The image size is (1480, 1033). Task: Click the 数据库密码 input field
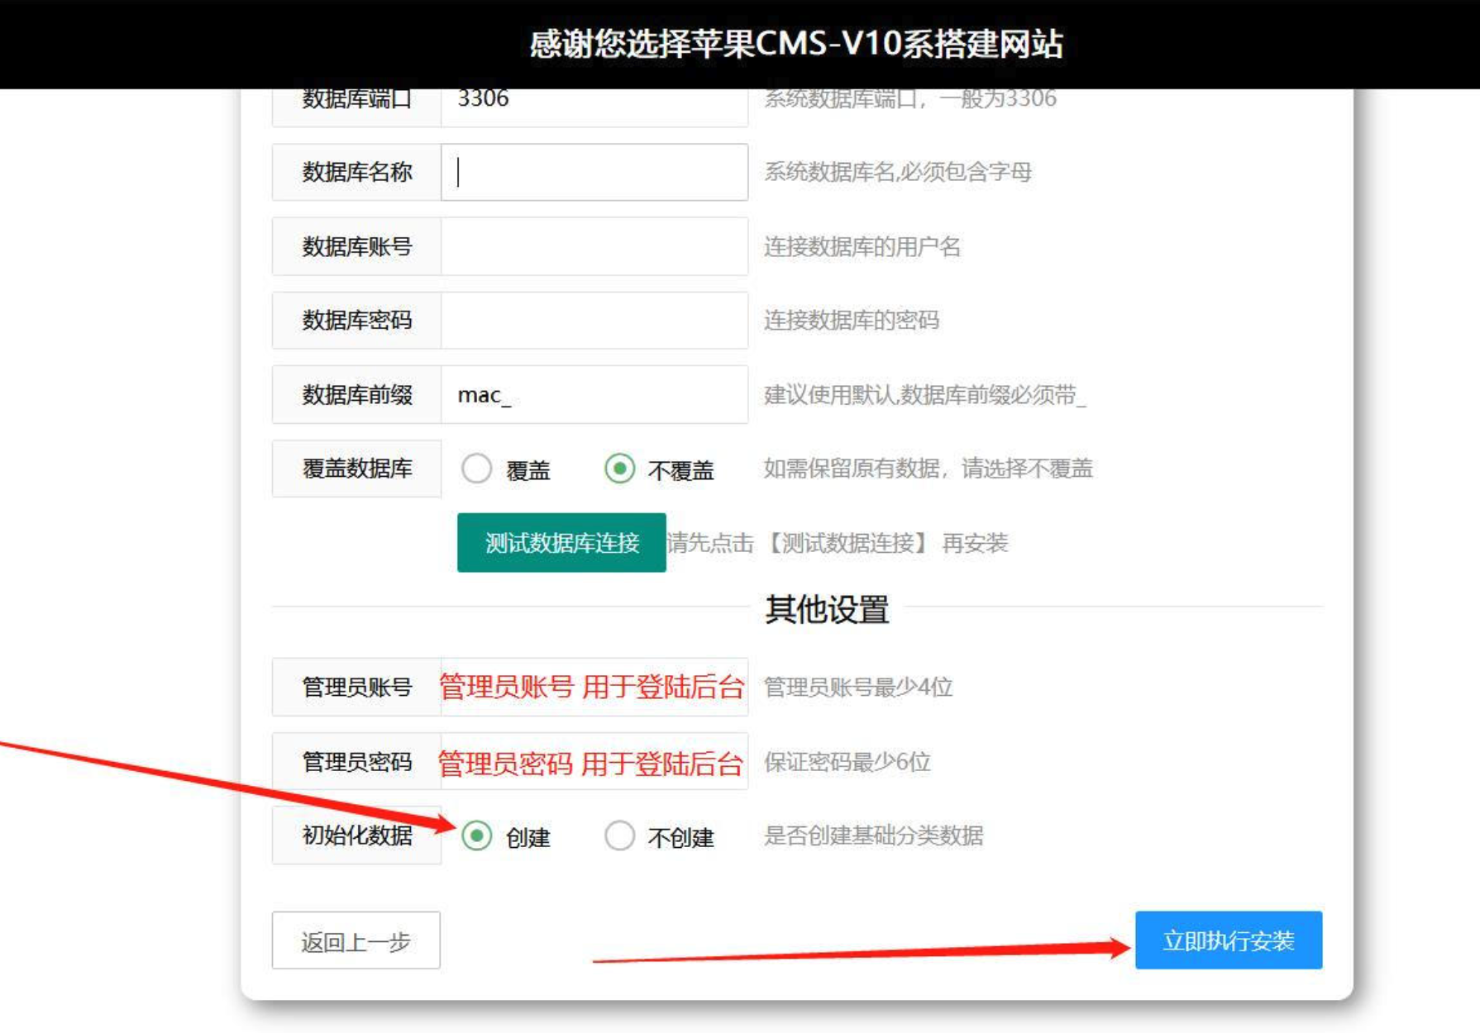coord(593,320)
